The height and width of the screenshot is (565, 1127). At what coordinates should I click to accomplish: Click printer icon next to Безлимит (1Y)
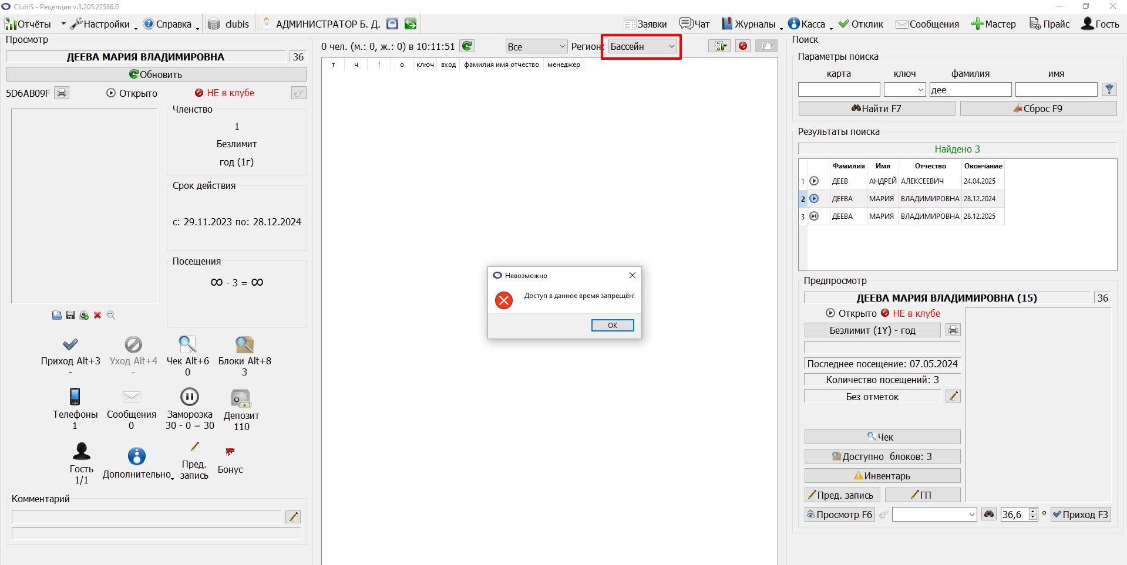point(953,330)
